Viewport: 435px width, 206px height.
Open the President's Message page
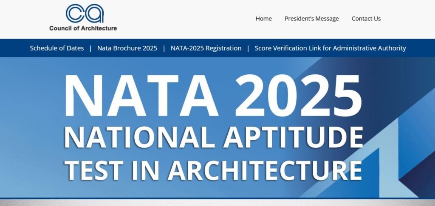311,19
